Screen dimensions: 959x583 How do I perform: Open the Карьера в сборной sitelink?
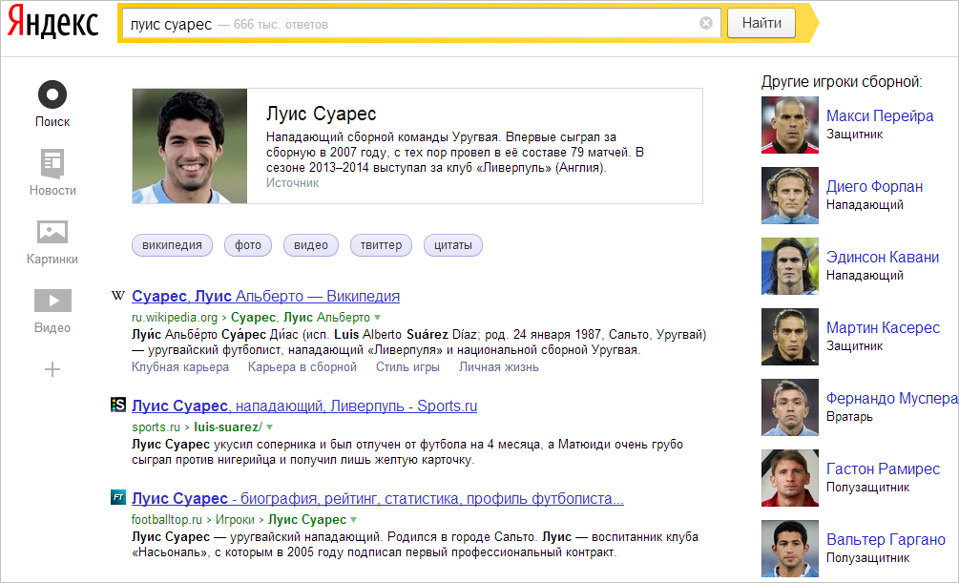(x=302, y=367)
